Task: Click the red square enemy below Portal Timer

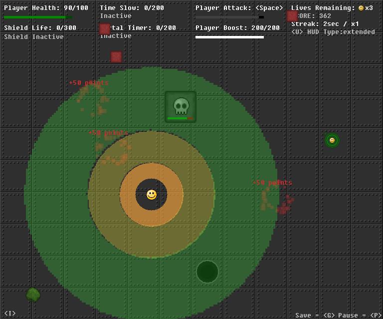Action: click(116, 57)
